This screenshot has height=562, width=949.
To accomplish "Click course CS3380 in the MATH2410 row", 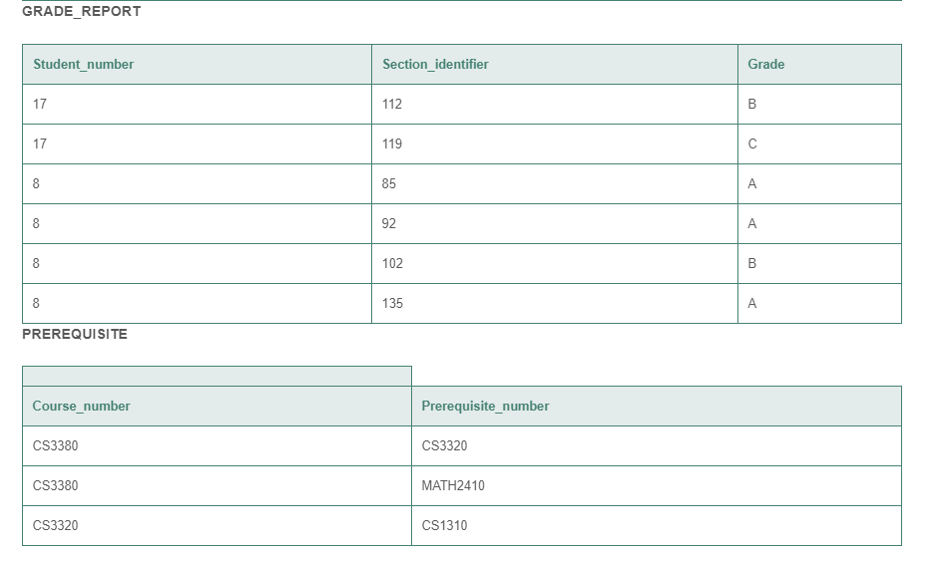I will click(x=55, y=485).
